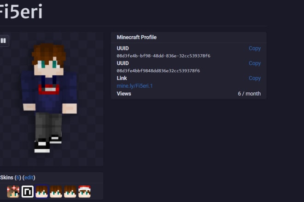Screen dimensions: 304x202
Task: Select UUID text 08d3fe4bbf9848dd836e32cc539378f6
Action: coord(158,71)
